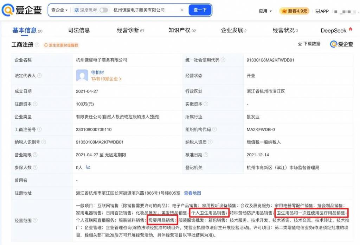Click 母婴用品销售 in the business scope

161,220
